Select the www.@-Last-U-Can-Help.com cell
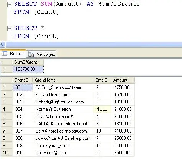The height and width of the screenshot is (159, 182). pyautogui.click(x=63, y=138)
